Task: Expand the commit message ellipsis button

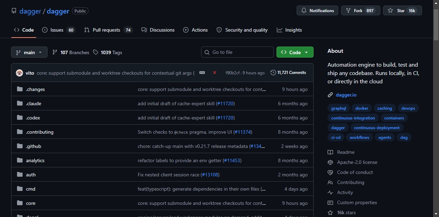Action: pyautogui.click(x=202, y=73)
